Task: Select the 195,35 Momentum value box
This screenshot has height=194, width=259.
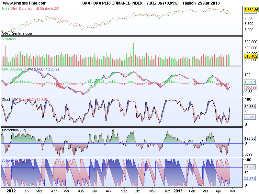Action: [250, 138]
